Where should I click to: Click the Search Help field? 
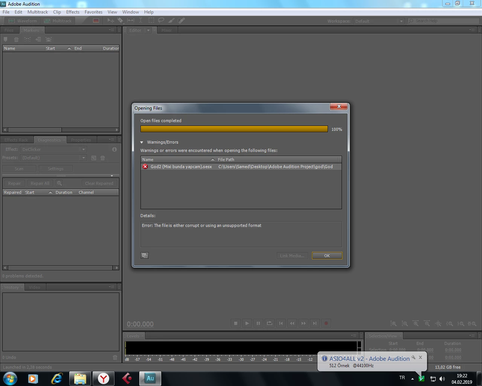[443, 21]
